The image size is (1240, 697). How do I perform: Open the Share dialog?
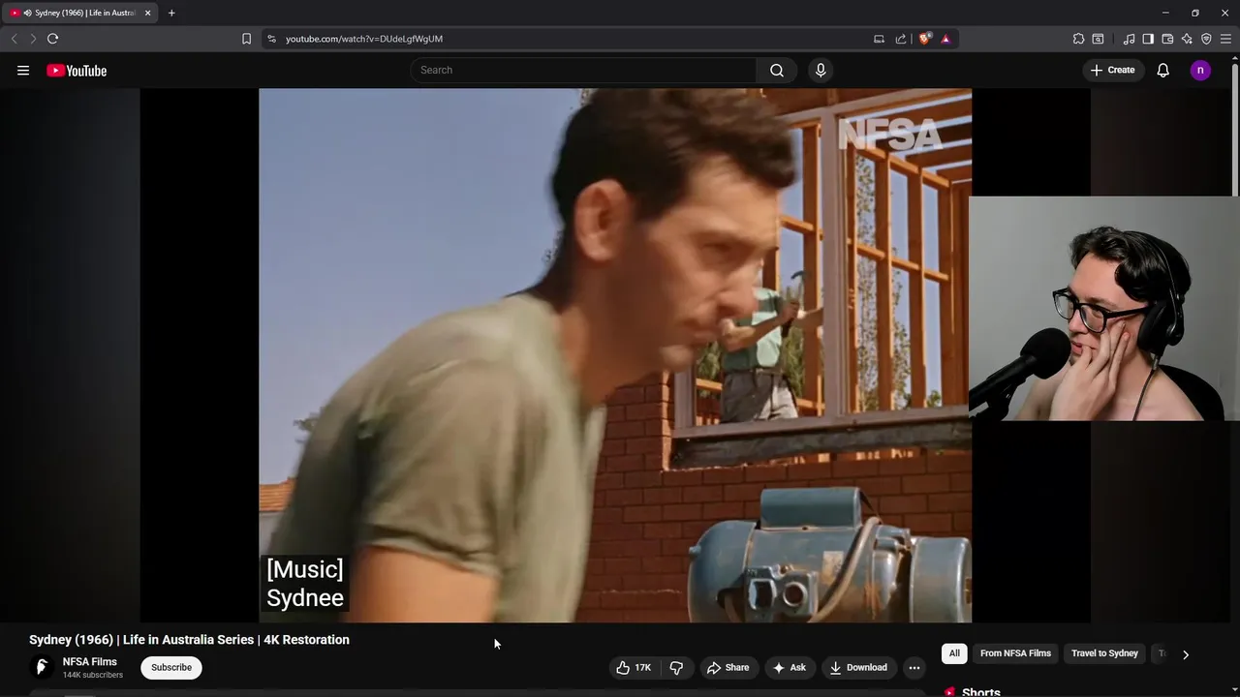point(728,667)
